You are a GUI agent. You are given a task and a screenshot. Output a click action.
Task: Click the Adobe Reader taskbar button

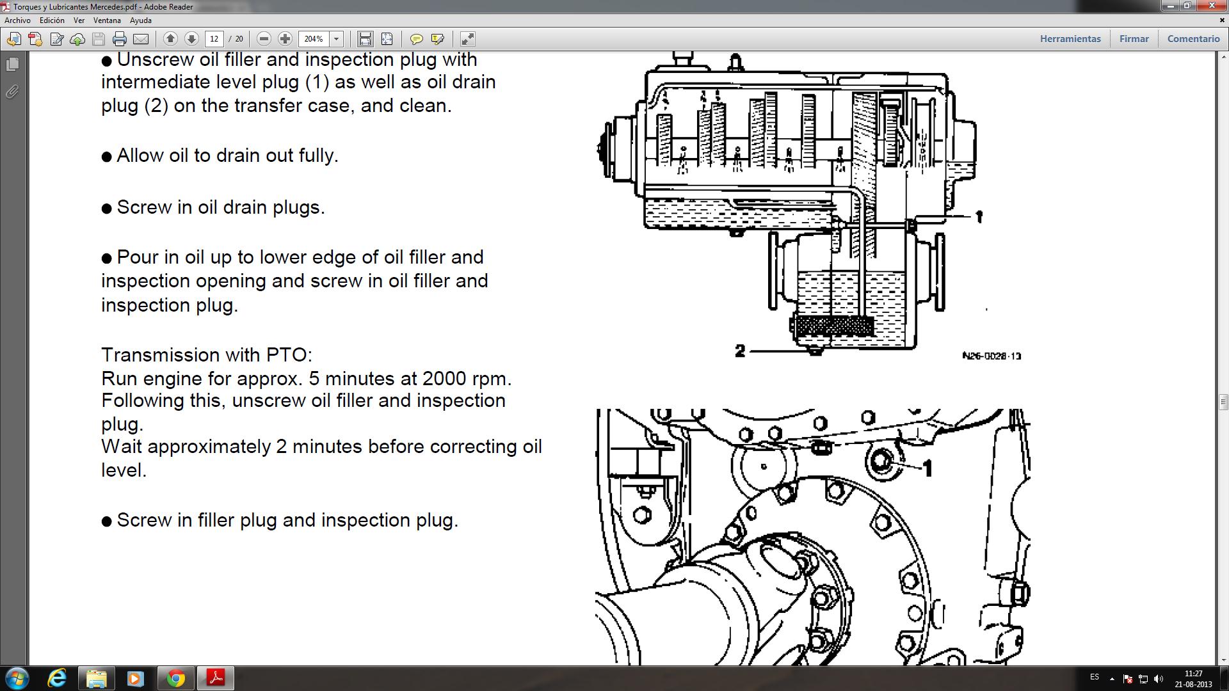tap(215, 678)
